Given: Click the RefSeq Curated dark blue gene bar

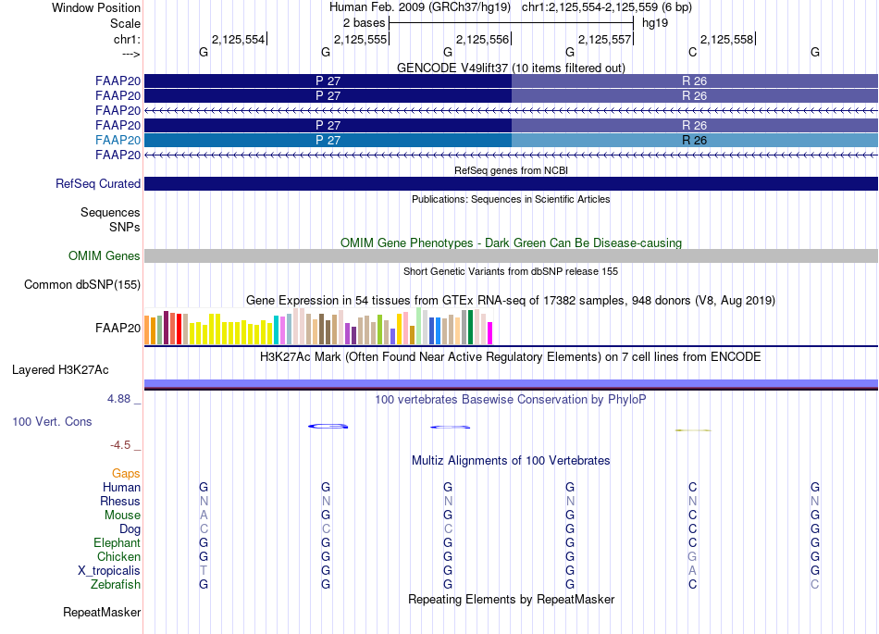Looking at the screenshot, I should point(512,183).
